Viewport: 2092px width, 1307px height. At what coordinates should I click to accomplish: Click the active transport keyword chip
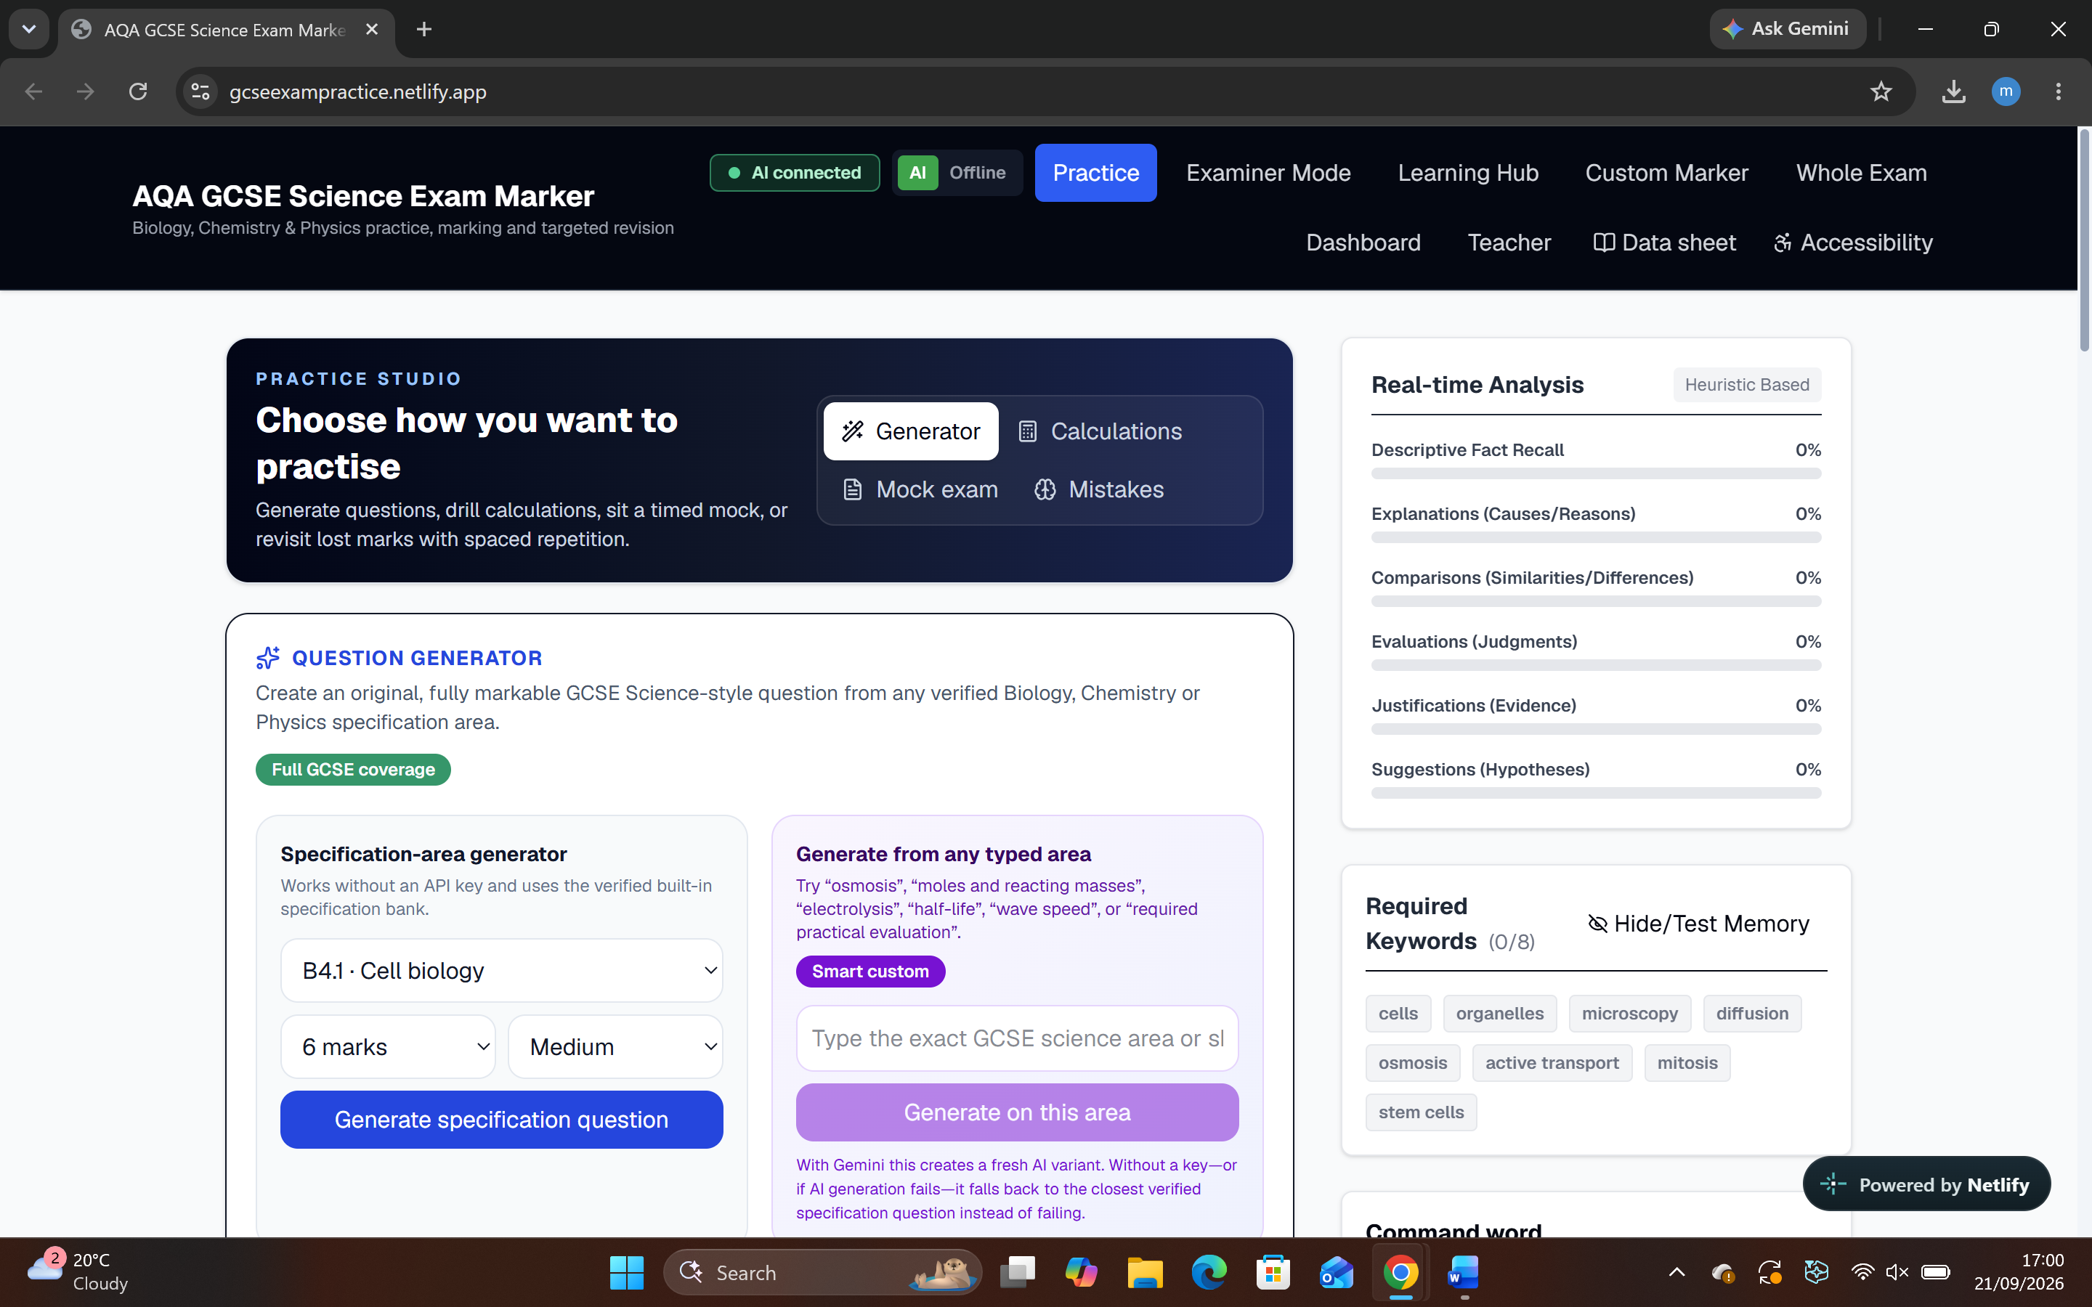1552,1062
